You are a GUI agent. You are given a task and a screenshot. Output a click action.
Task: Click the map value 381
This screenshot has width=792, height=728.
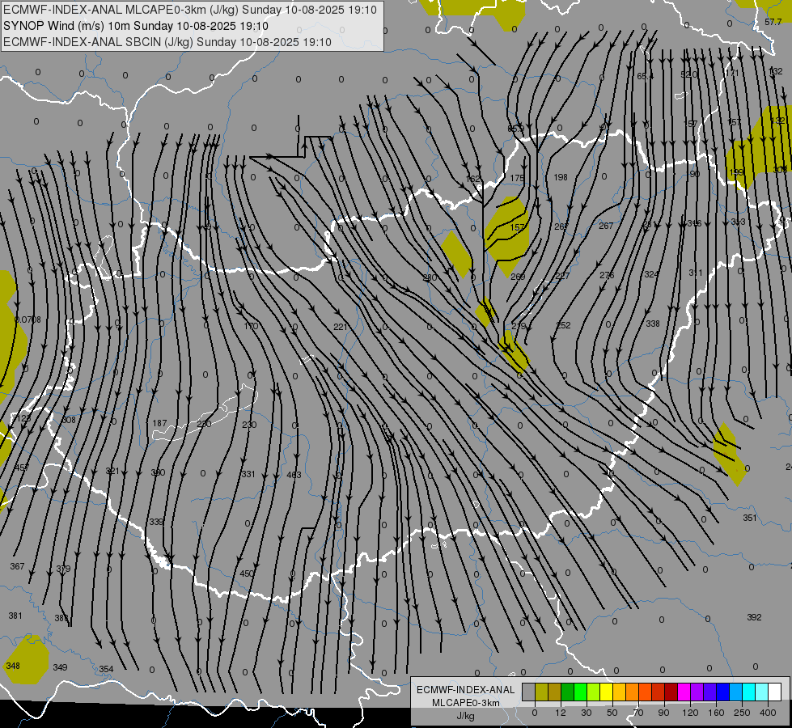[x=15, y=616]
